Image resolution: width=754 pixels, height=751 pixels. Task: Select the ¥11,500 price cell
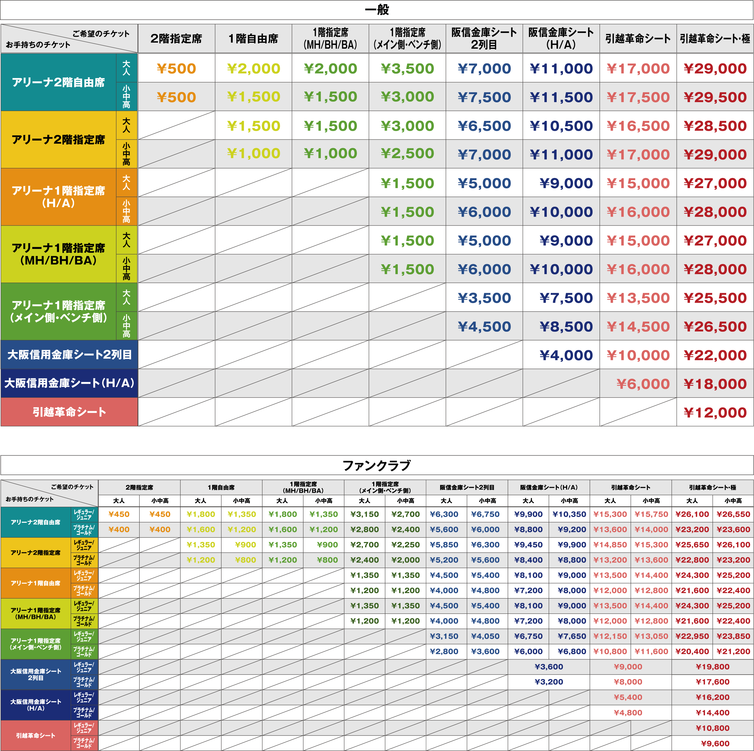point(561,97)
